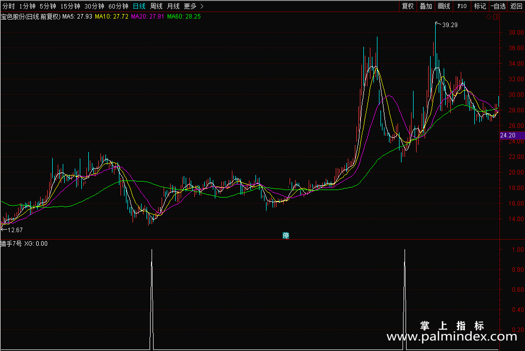525x351 pixels.
Task: Click the 1.00 indicator axis label
Action: click(x=517, y=250)
